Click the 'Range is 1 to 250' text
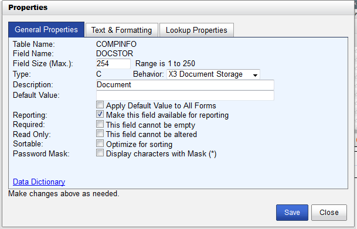Viewport: 357px width, 229px height. (165, 64)
